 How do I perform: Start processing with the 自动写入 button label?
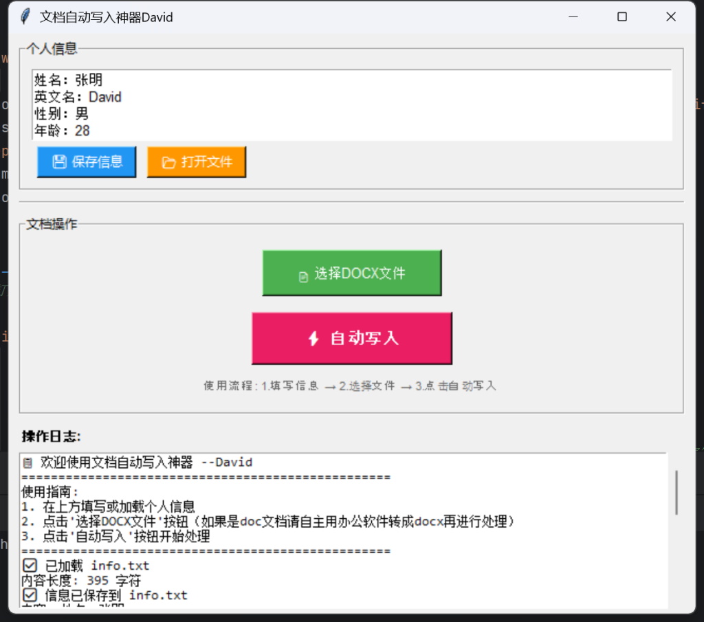(364, 338)
